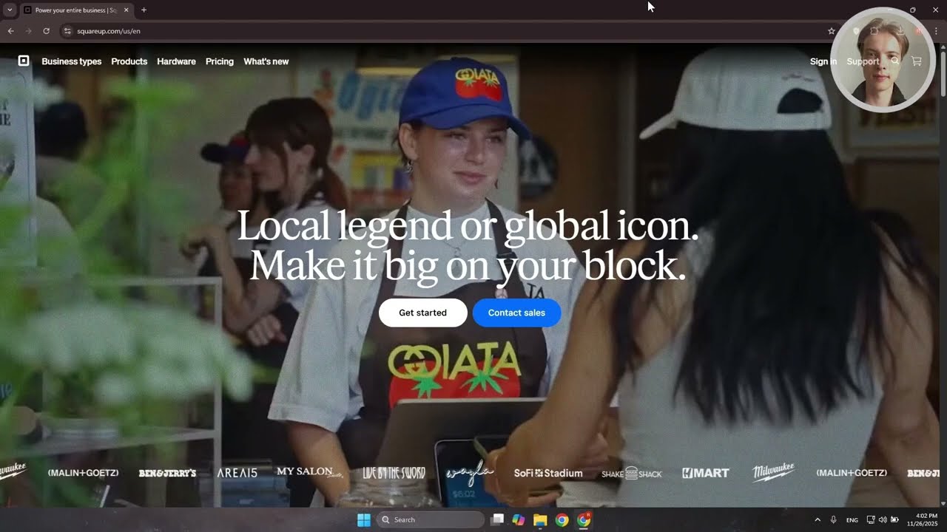The width and height of the screenshot is (947, 532).
Task: Click the Get started button
Action: pos(422,313)
